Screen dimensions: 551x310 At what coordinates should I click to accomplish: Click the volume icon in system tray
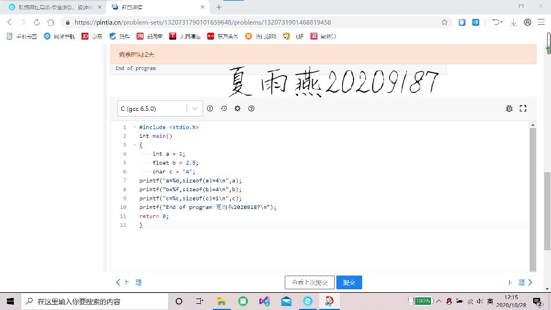(x=480, y=301)
